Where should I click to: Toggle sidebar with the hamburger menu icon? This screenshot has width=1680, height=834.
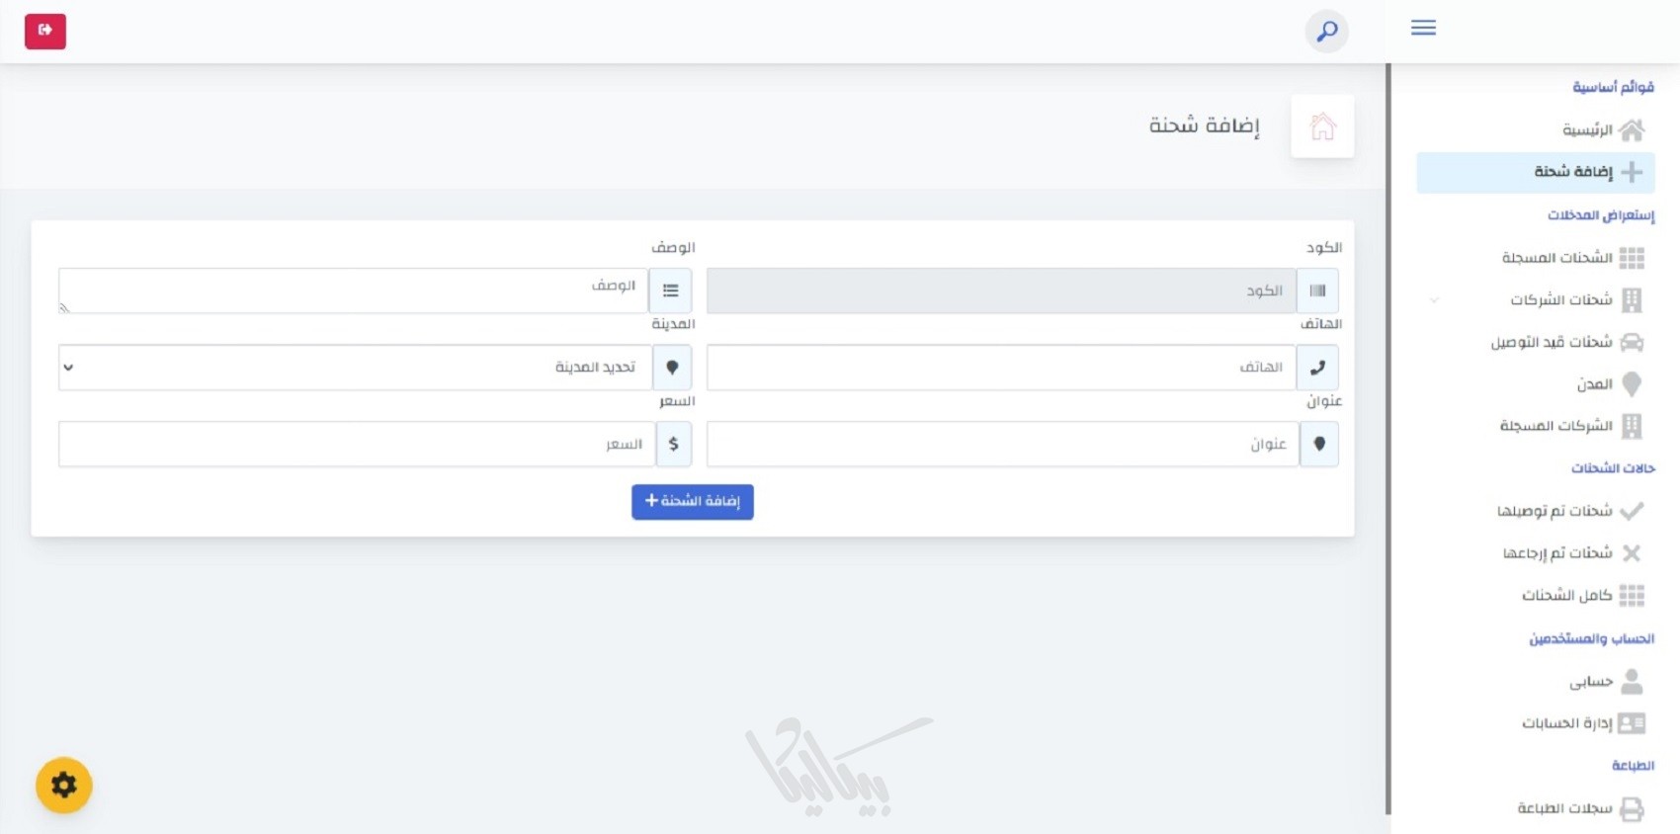(1423, 28)
